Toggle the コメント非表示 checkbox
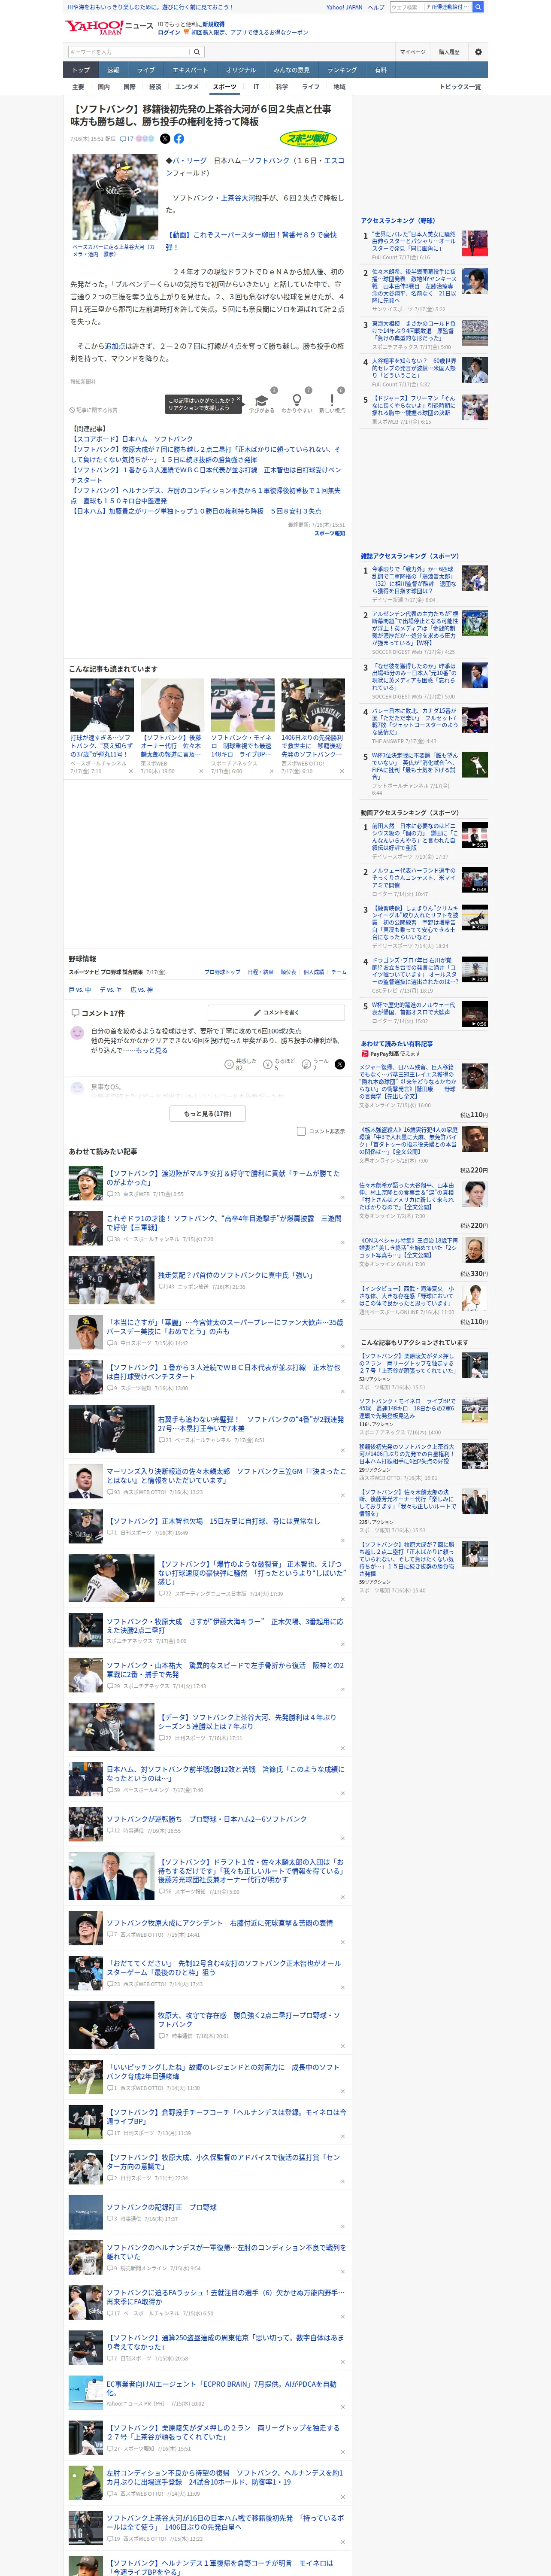551x2576 pixels. [x=301, y=1131]
